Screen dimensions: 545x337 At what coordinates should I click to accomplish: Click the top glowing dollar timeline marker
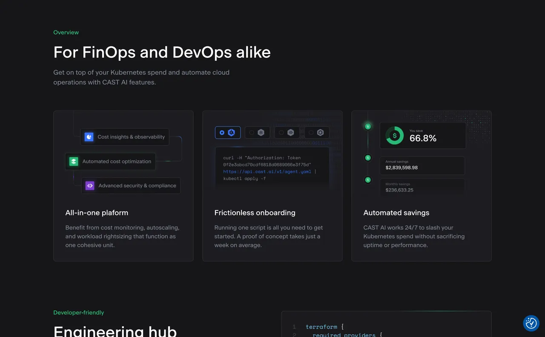coord(368,126)
